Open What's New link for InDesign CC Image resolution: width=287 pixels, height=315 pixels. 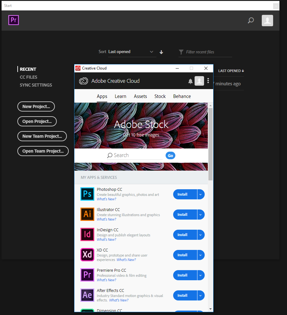tap(107, 239)
